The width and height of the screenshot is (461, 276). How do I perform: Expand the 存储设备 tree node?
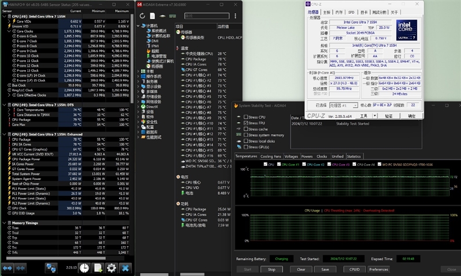pyautogui.click(x=138, y=97)
